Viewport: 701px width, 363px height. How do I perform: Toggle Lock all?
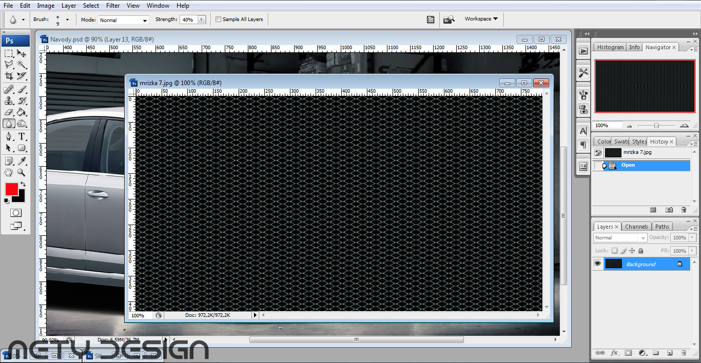click(x=640, y=251)
